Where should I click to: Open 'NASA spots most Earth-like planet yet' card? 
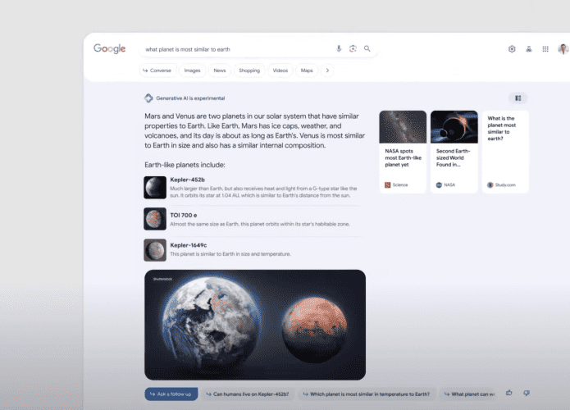(x=403, y=152)
